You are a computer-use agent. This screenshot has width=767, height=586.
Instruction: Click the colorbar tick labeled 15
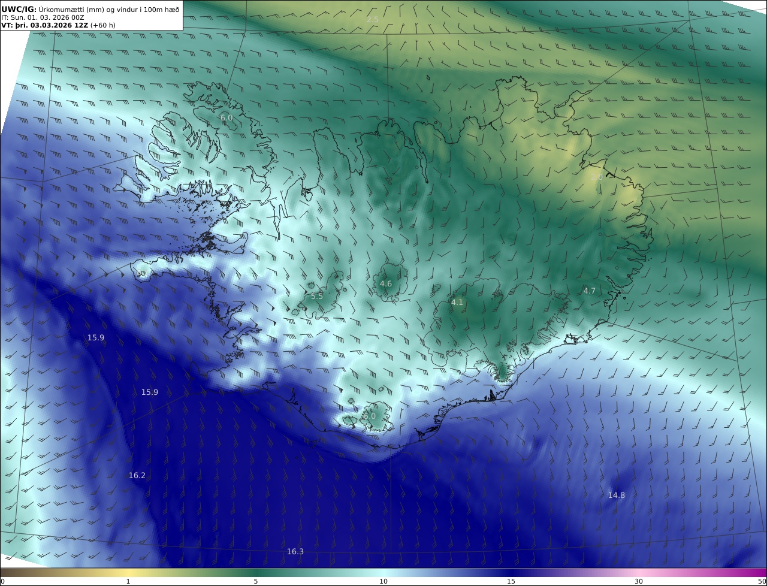point(511,581)
